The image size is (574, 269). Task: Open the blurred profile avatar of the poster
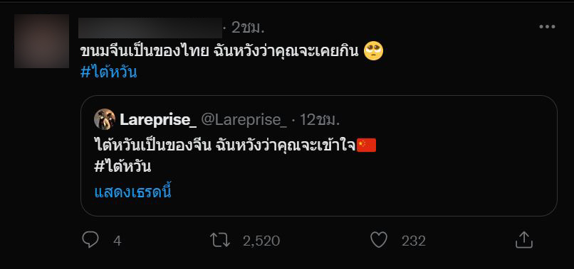pos(41,41)
